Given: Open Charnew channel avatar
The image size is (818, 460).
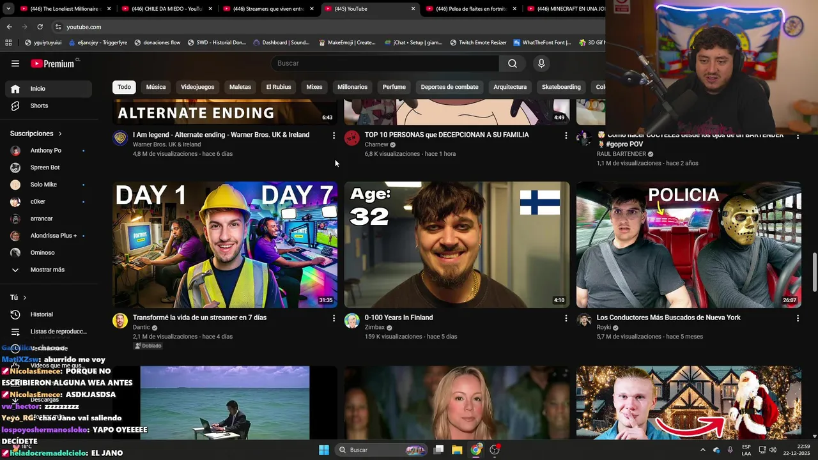Looking at the screenshot, I should pos(352,138).
